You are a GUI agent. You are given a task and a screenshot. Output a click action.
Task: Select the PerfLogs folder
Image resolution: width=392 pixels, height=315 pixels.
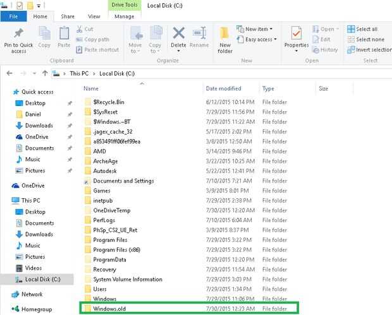coord(185,220)
